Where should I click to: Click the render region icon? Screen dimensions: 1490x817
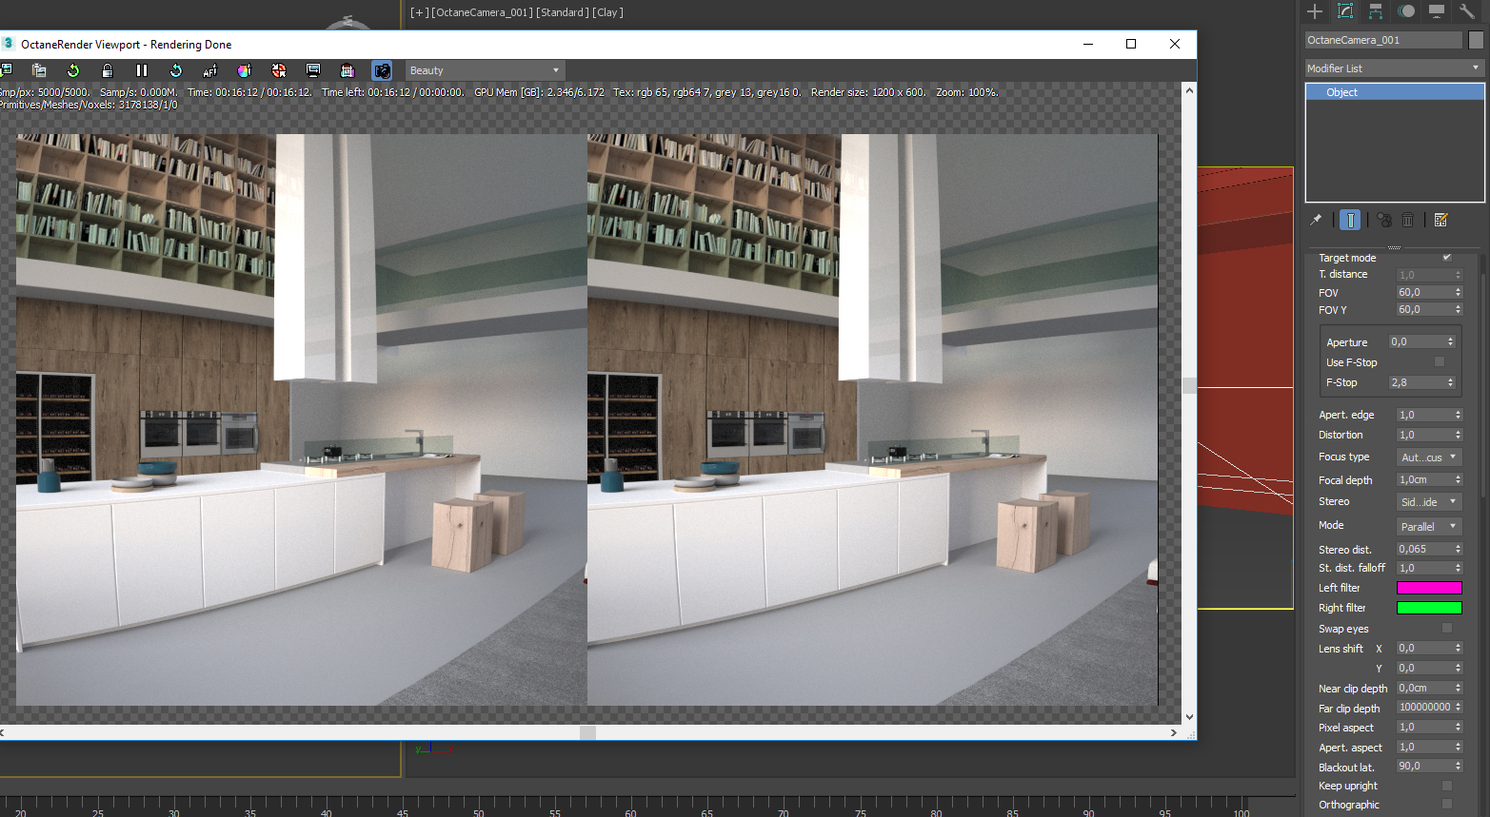tap(313, 70)
